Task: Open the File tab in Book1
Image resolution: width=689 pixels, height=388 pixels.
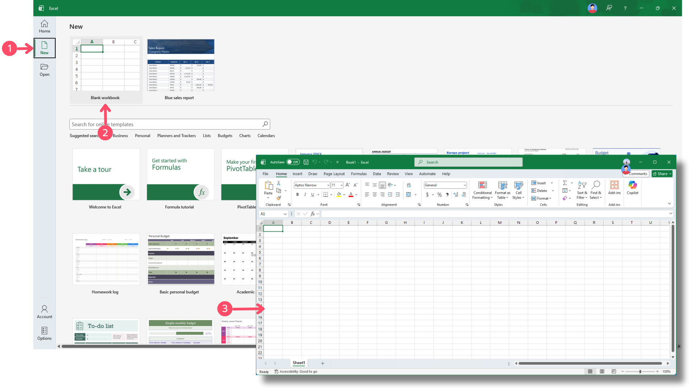Action: click(x=265, y=174)
